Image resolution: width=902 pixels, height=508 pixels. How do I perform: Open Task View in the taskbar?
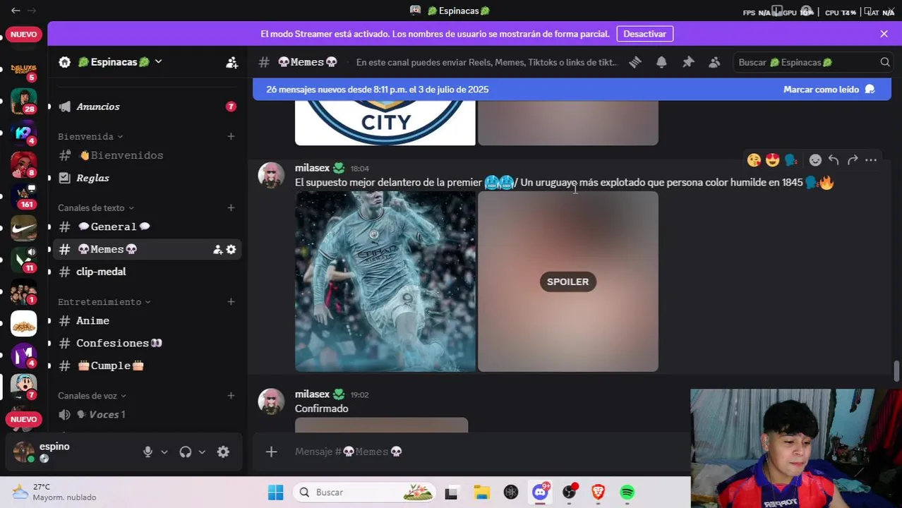[451, 492]
